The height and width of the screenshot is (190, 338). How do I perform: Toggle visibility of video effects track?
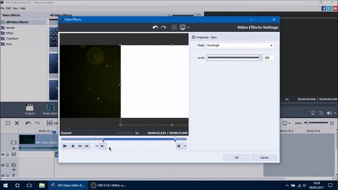[x=3, y=154]
